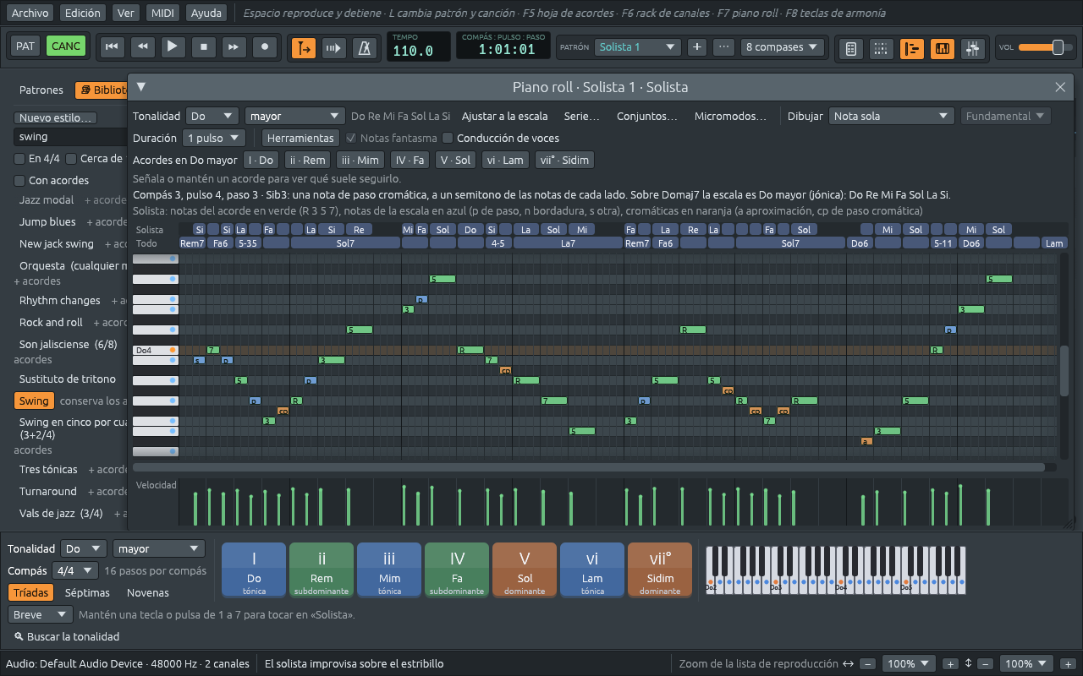Open the Compás 4/4 dropdown

click(x=75, y=571)
